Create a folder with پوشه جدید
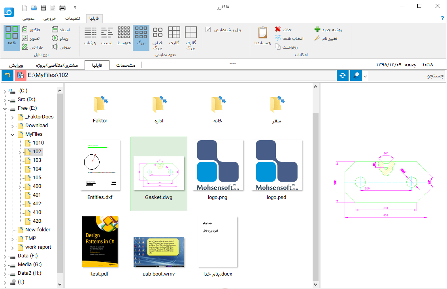 point(317,30)
